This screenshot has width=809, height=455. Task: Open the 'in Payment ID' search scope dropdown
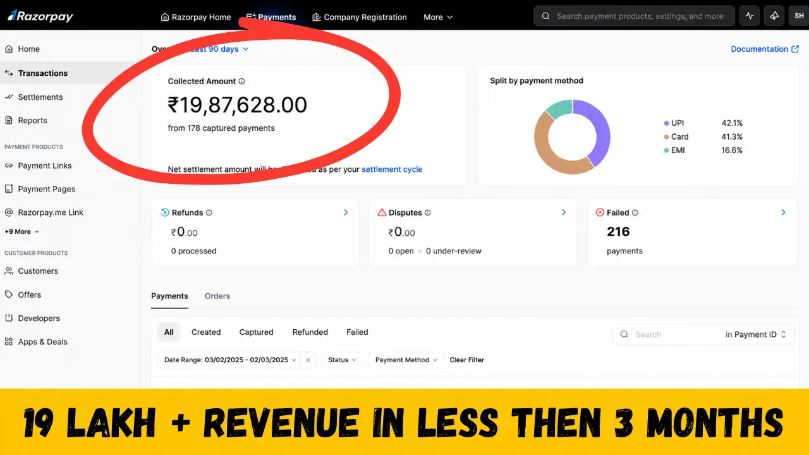(756, 335)
